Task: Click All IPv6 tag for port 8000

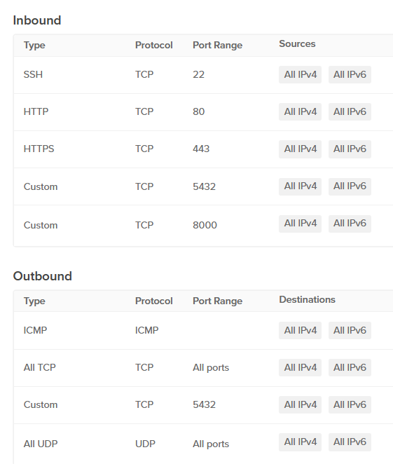Action: [x=350, y=224]
